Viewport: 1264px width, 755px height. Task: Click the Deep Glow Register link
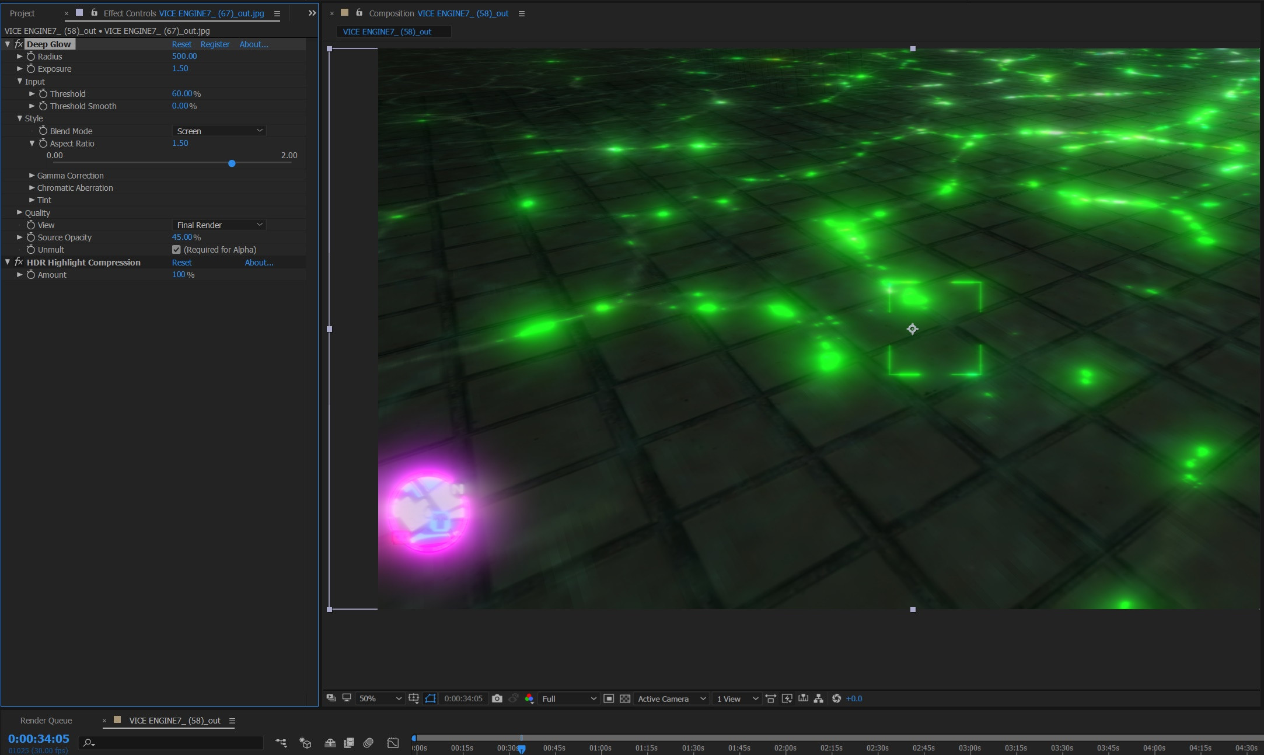pos(215,44)
